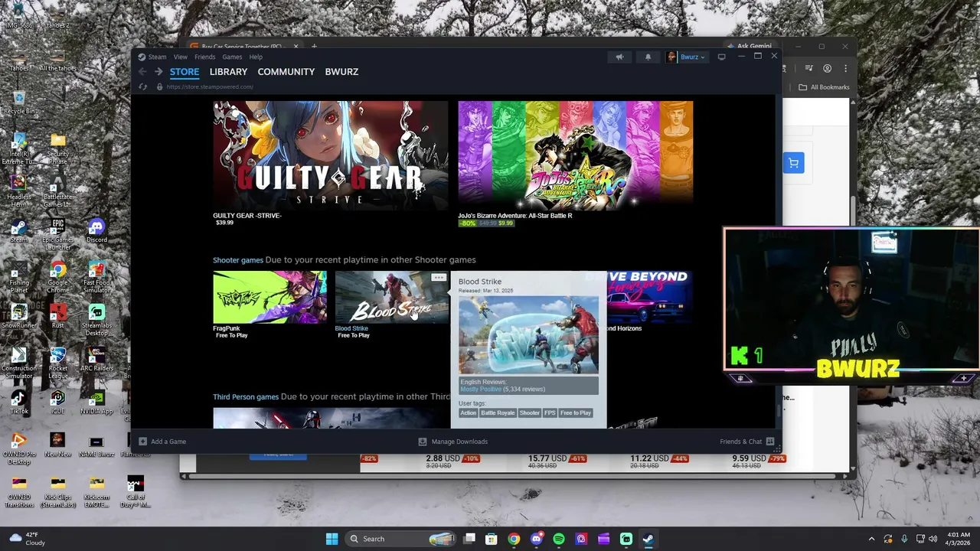Open the FragPunk game capsule

269,297
